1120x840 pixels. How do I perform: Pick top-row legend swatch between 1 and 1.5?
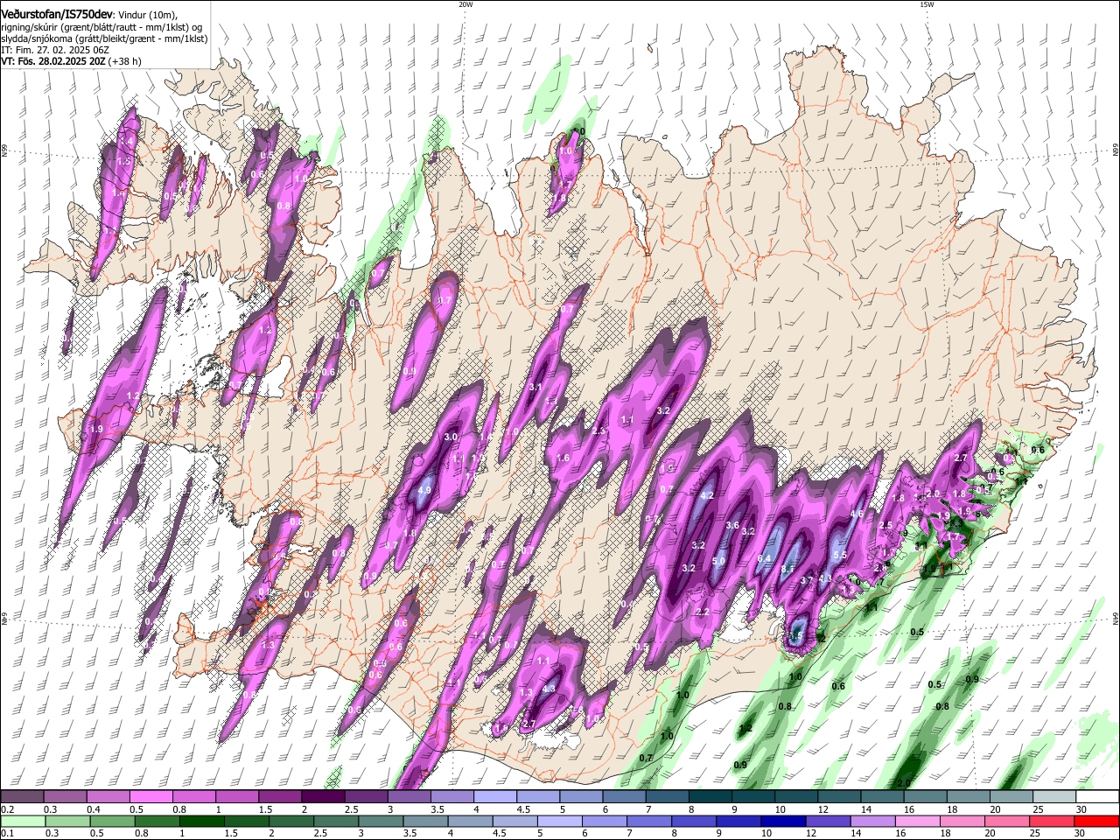(237, 797)
